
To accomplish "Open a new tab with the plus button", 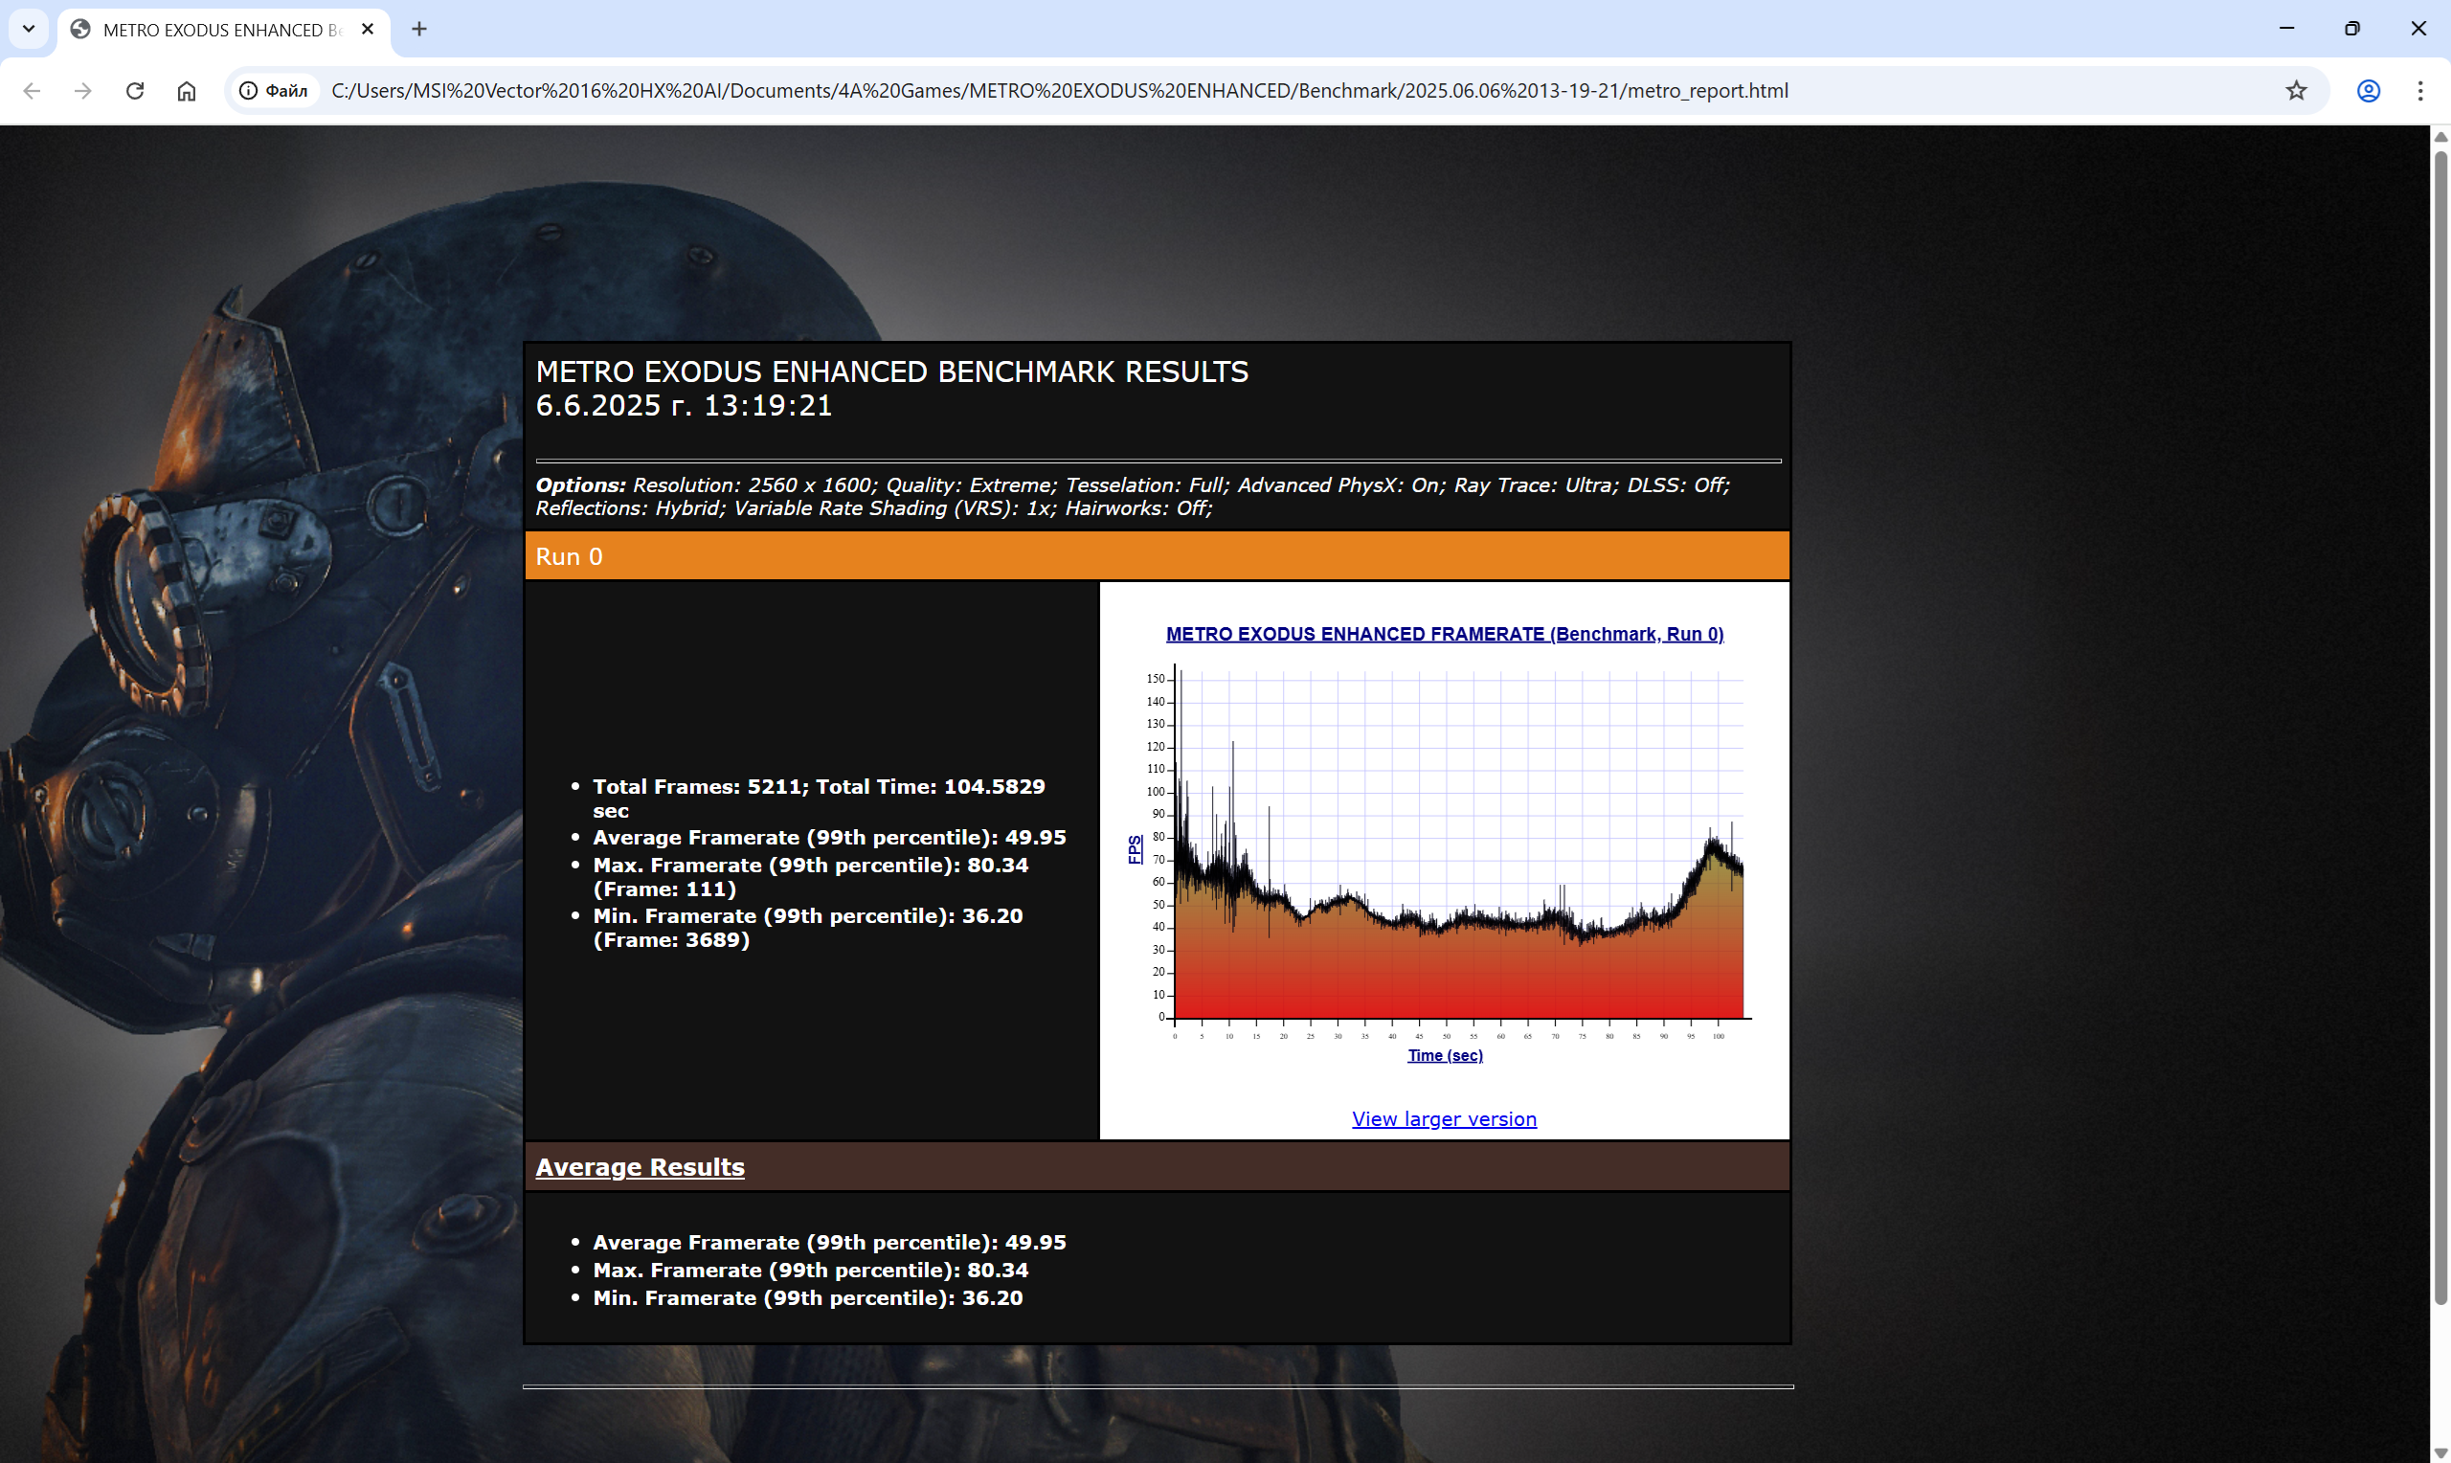I will (418, 29).
